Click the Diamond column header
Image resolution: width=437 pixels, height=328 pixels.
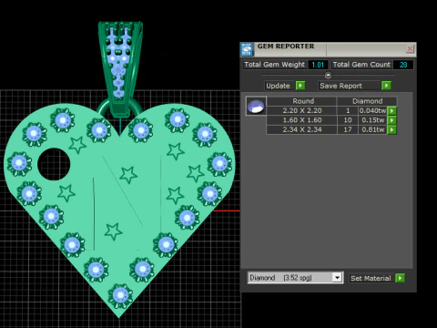coord(367,101)
